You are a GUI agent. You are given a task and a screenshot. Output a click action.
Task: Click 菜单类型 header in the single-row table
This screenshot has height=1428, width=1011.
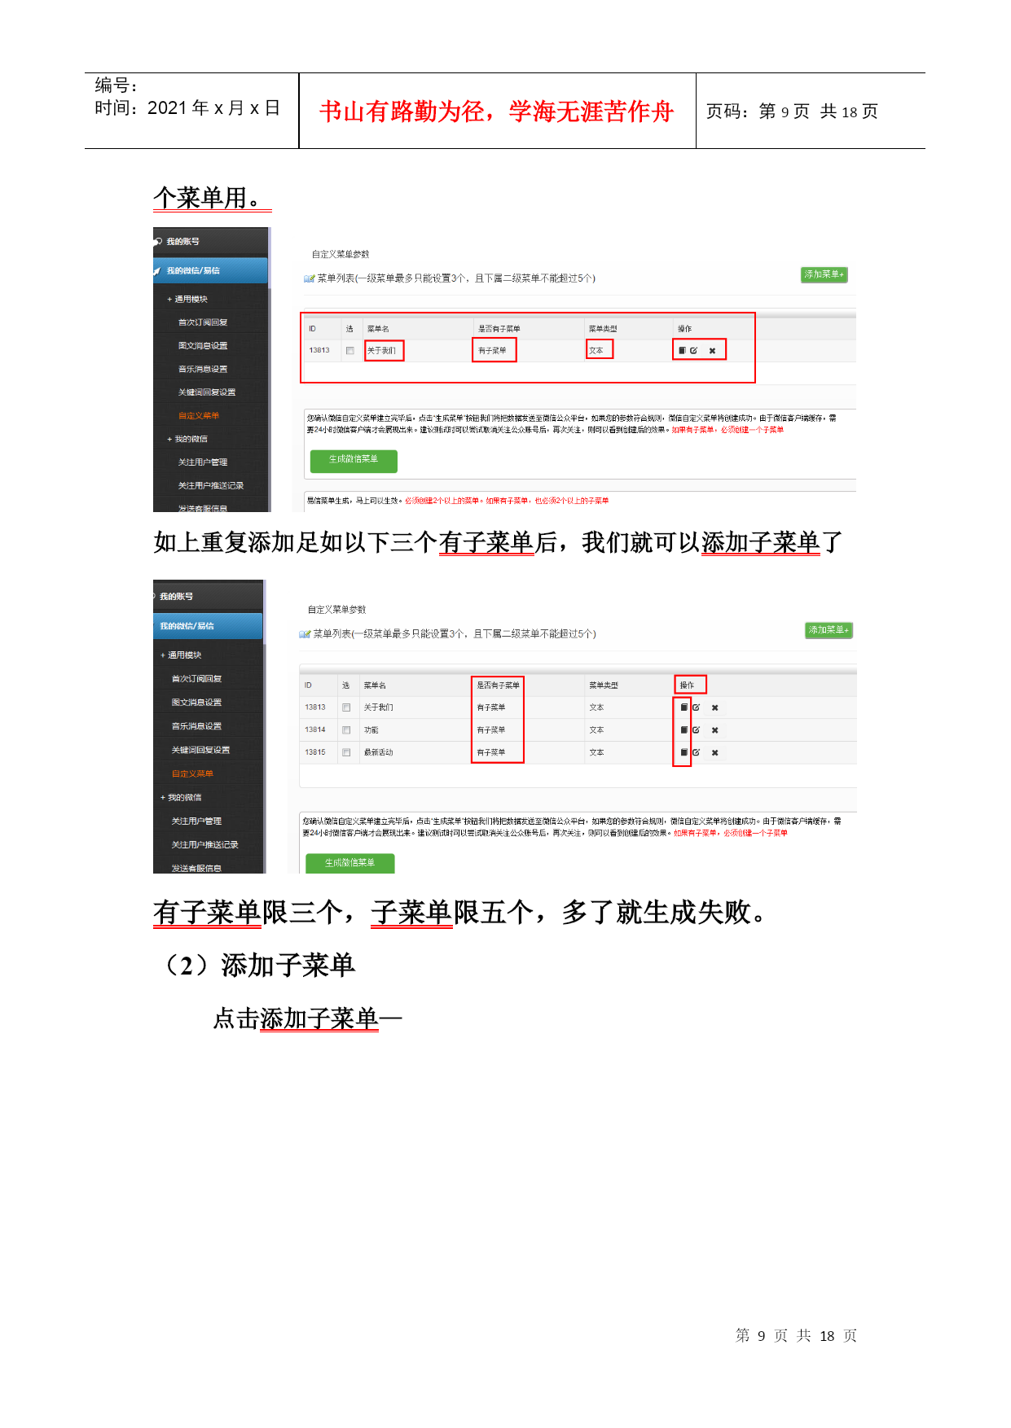point(603,329)
